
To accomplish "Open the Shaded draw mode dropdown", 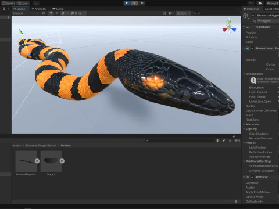I will point(26,13).
